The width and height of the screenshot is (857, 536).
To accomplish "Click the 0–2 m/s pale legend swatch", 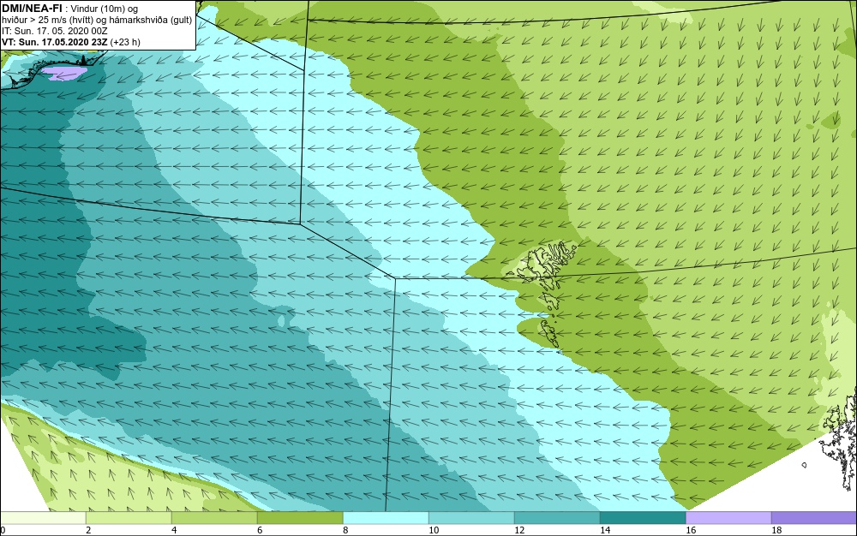I will point(43,518).
